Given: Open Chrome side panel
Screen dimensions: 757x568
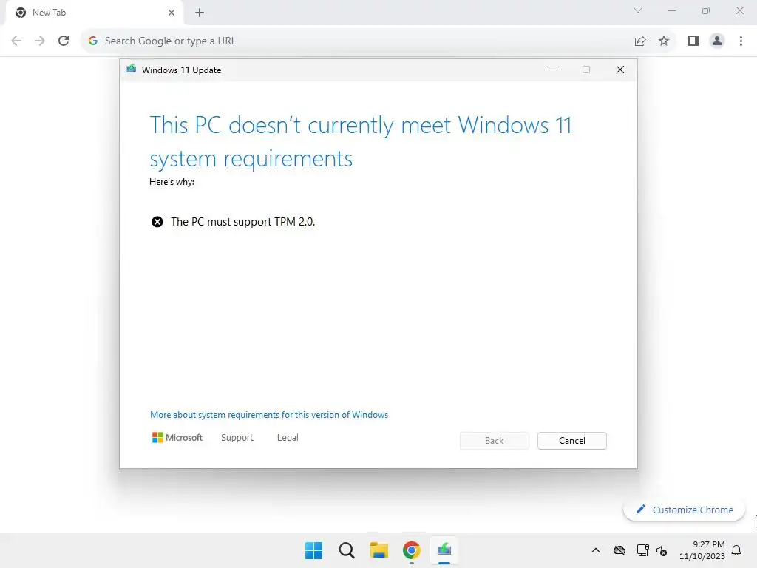Looking at the screenshot, I should [x=693, y=41].
